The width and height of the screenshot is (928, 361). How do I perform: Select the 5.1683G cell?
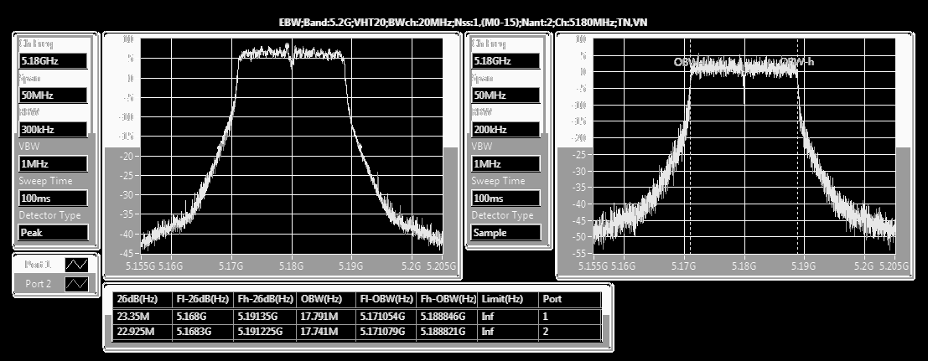(202, 332)
